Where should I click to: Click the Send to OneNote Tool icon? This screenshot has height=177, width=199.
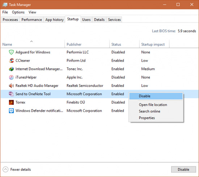click(x=11, y=94)
